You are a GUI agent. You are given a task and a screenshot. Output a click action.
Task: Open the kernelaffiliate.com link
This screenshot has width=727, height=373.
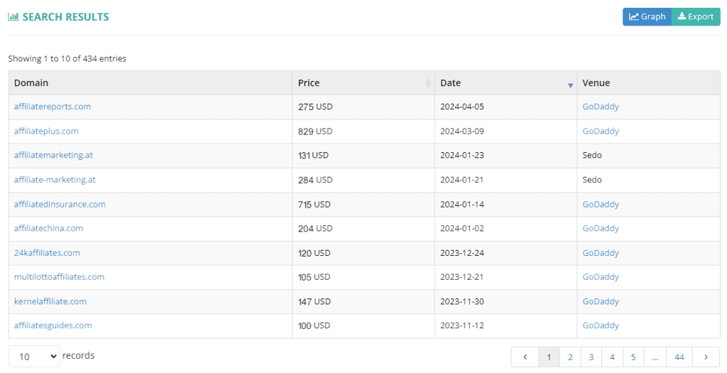[x=50, y=301]
